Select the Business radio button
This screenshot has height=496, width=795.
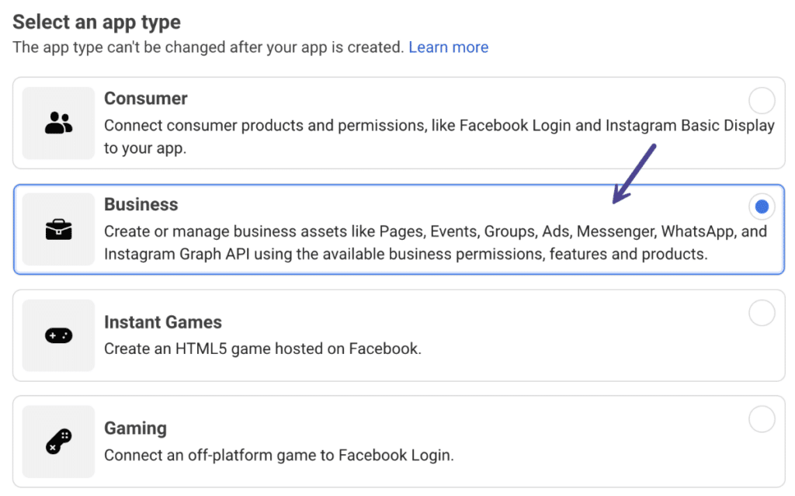coord(762,206)
